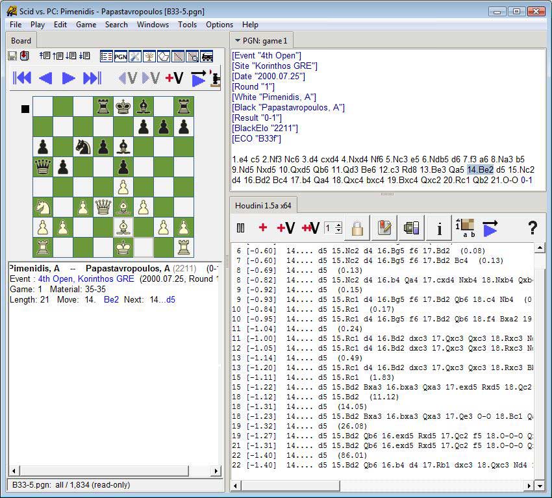The height and width of the screenshot is (498, 552).
Task: Launch the analysis engine (train icon)
Action: tap(206, 56)
